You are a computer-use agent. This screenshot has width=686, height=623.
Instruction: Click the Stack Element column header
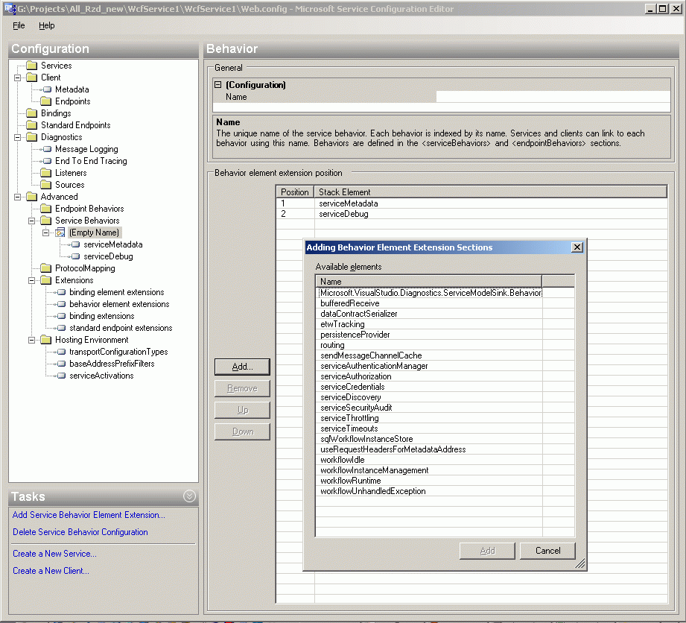click(x=490, y=192)
